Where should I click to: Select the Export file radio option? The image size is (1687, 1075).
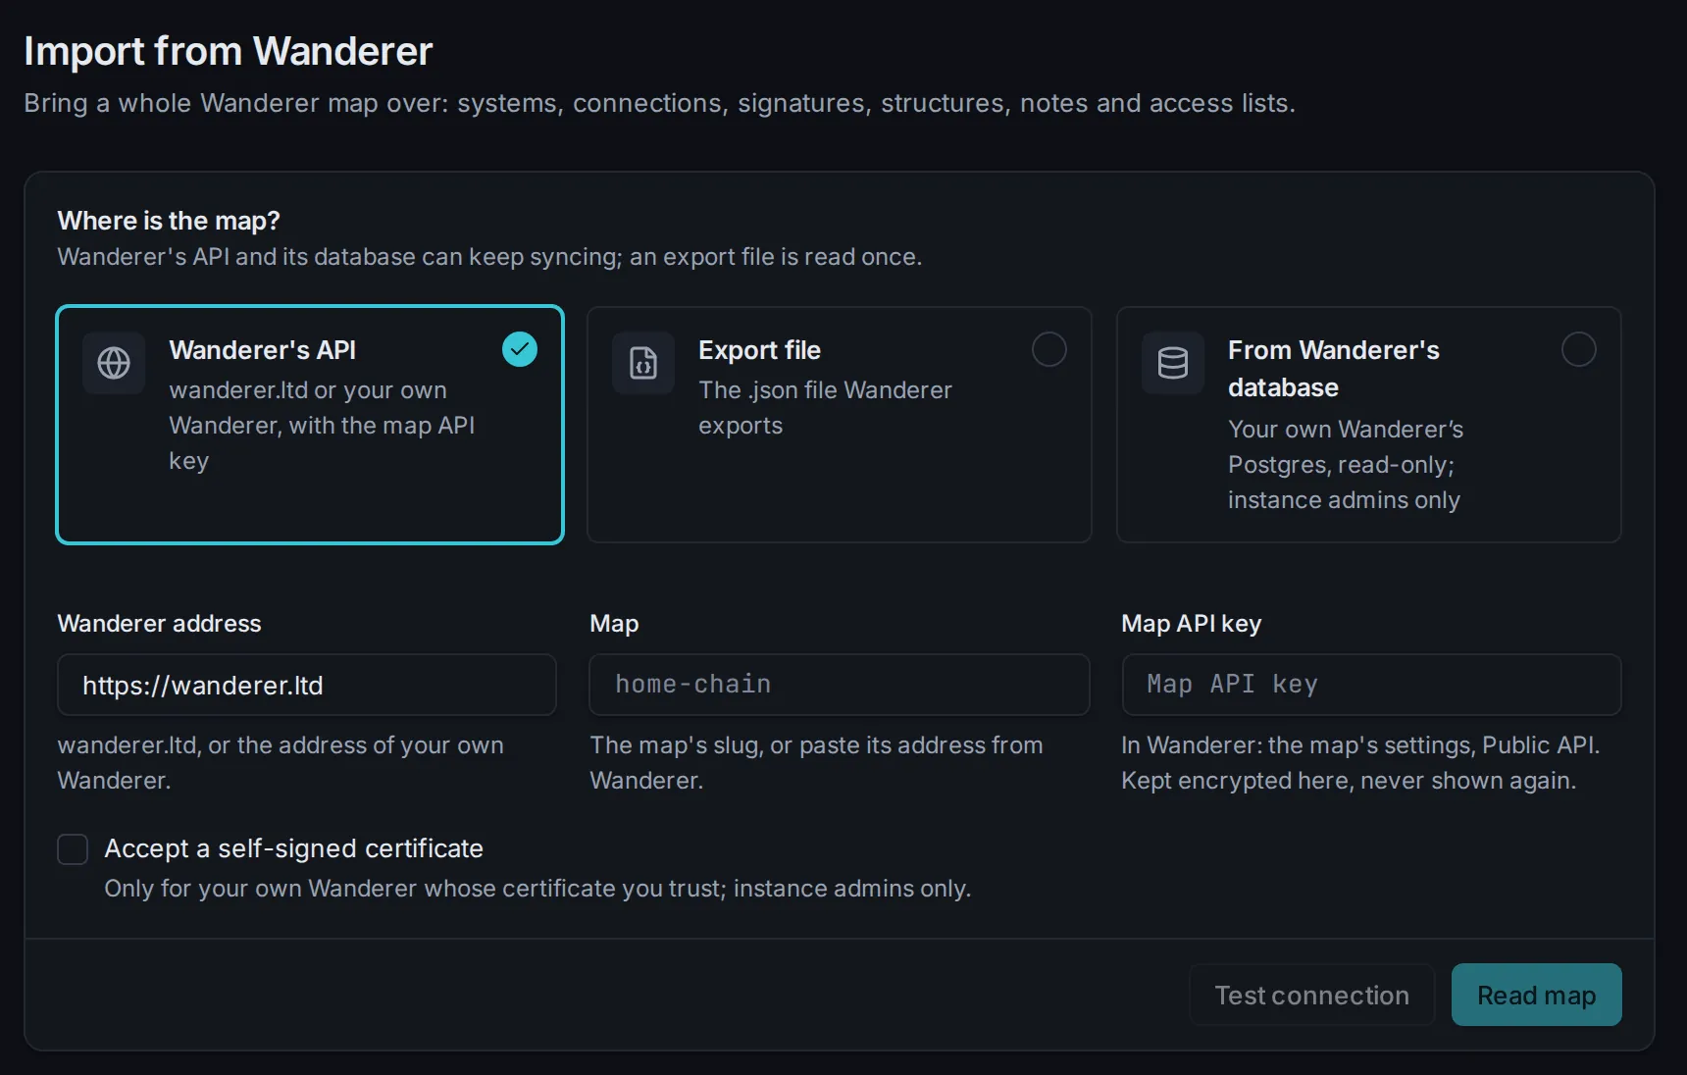1049,349
